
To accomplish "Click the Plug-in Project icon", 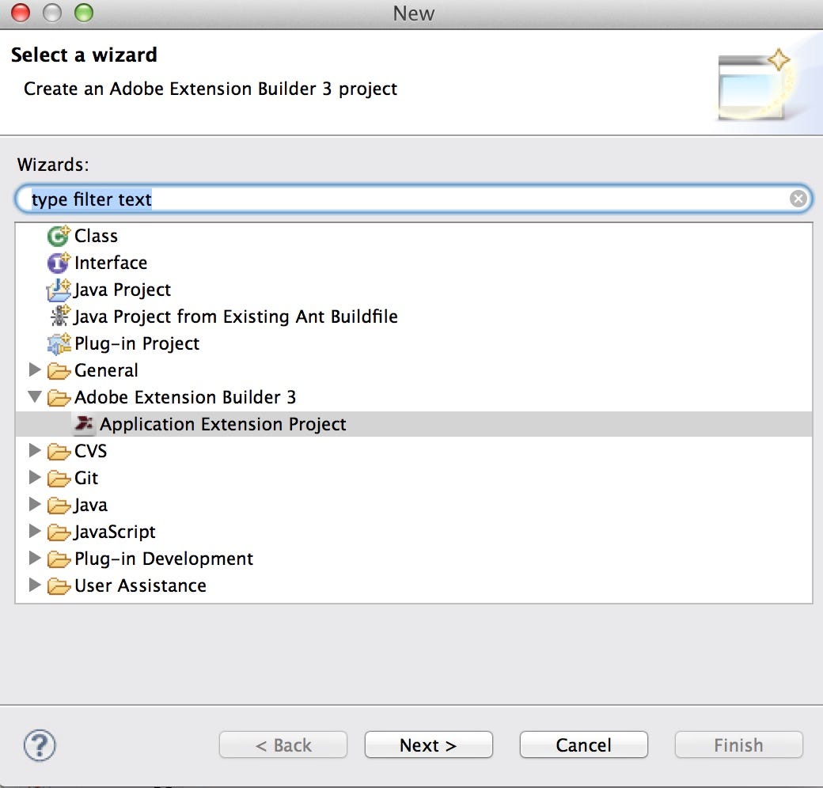I will [59, 343].
